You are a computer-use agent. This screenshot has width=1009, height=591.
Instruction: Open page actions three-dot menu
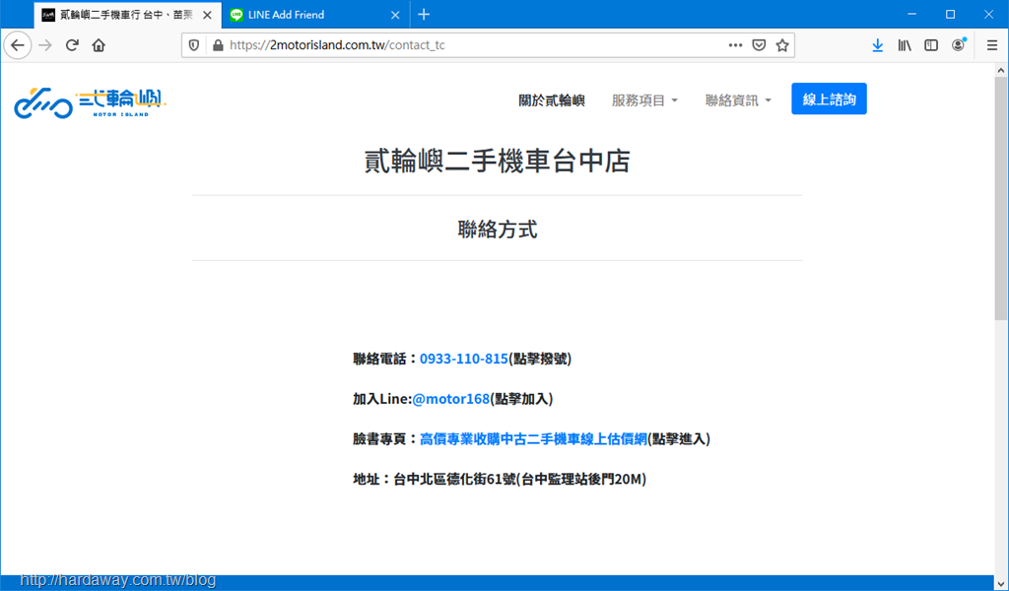pyautogui.click(x=735, y=45)
